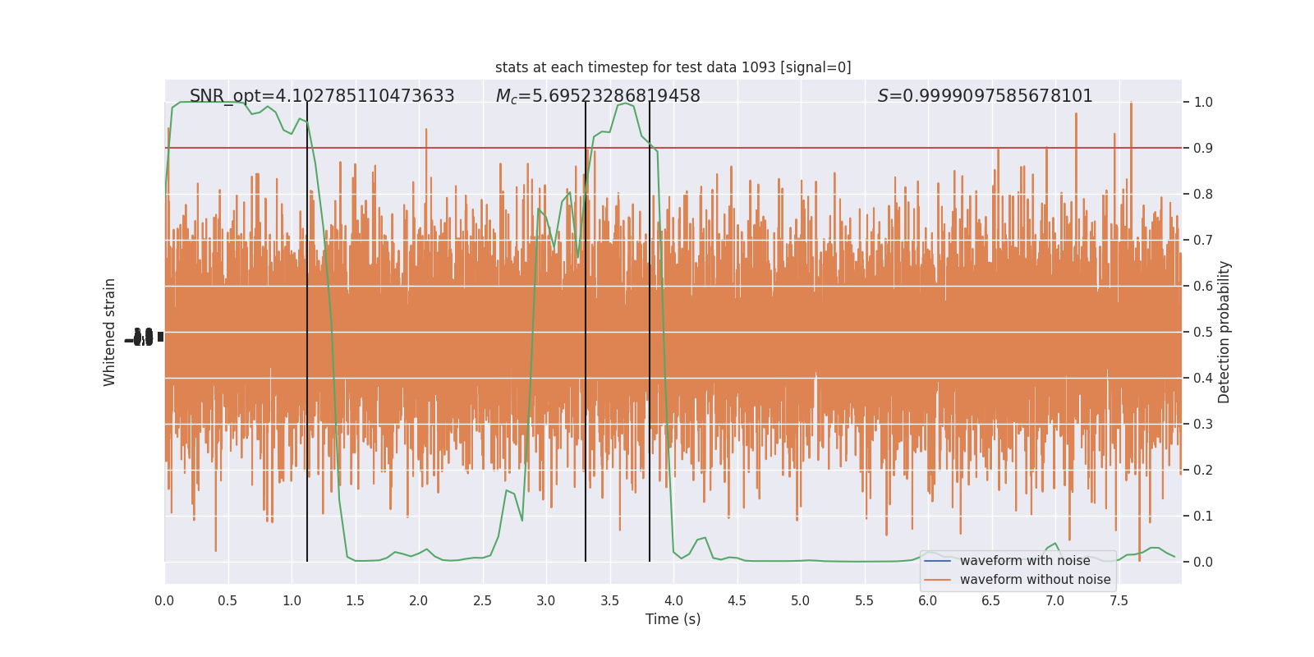Click the SNR_opt annotation text

[322, 96]
